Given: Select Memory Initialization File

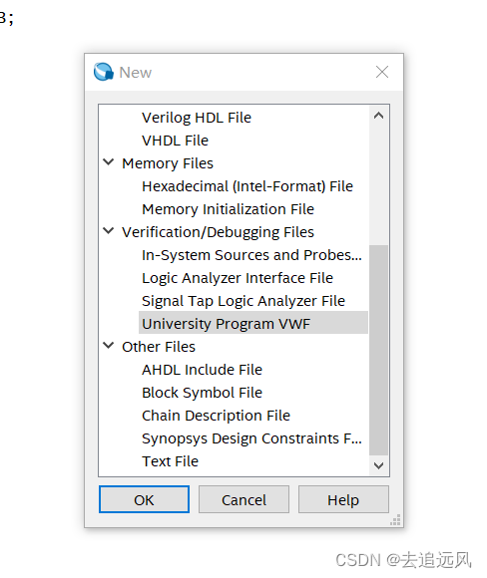Looking at the screenshot, I should [x=228, y=209].
